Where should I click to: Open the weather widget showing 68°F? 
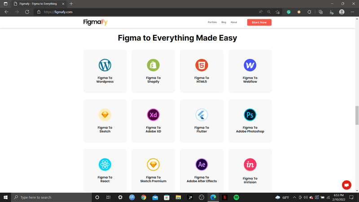point(282,197)
